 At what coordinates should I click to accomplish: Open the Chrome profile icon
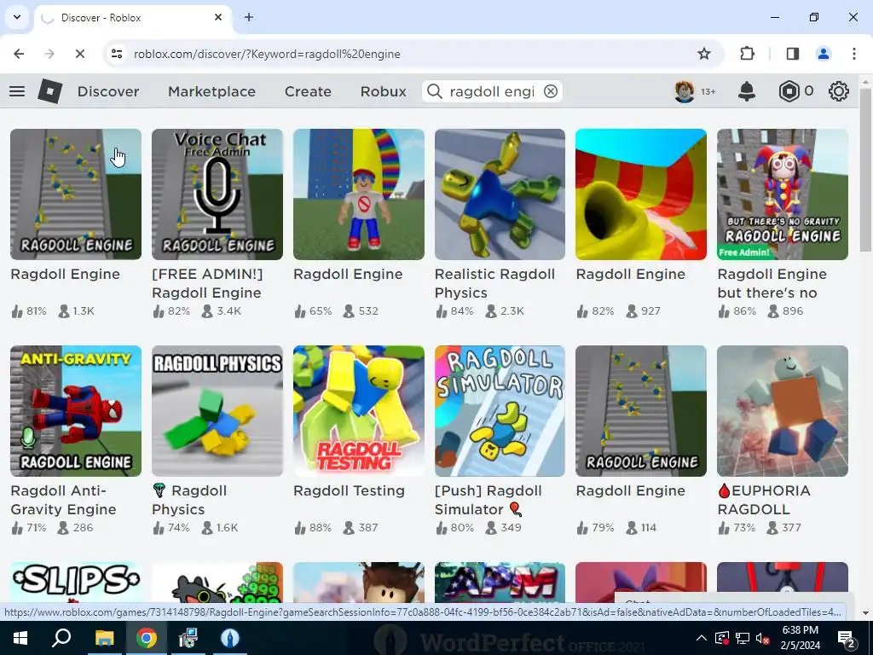click(823, 54)
